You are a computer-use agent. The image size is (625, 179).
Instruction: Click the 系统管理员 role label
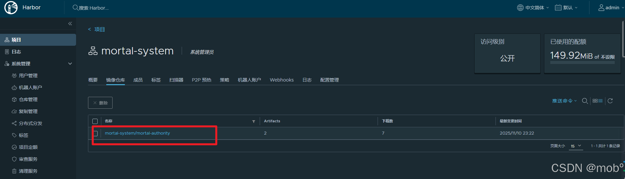coord(202,52)
